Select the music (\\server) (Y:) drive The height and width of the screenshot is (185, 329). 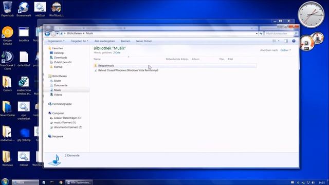pyautogui.click(x=65, y=122)
